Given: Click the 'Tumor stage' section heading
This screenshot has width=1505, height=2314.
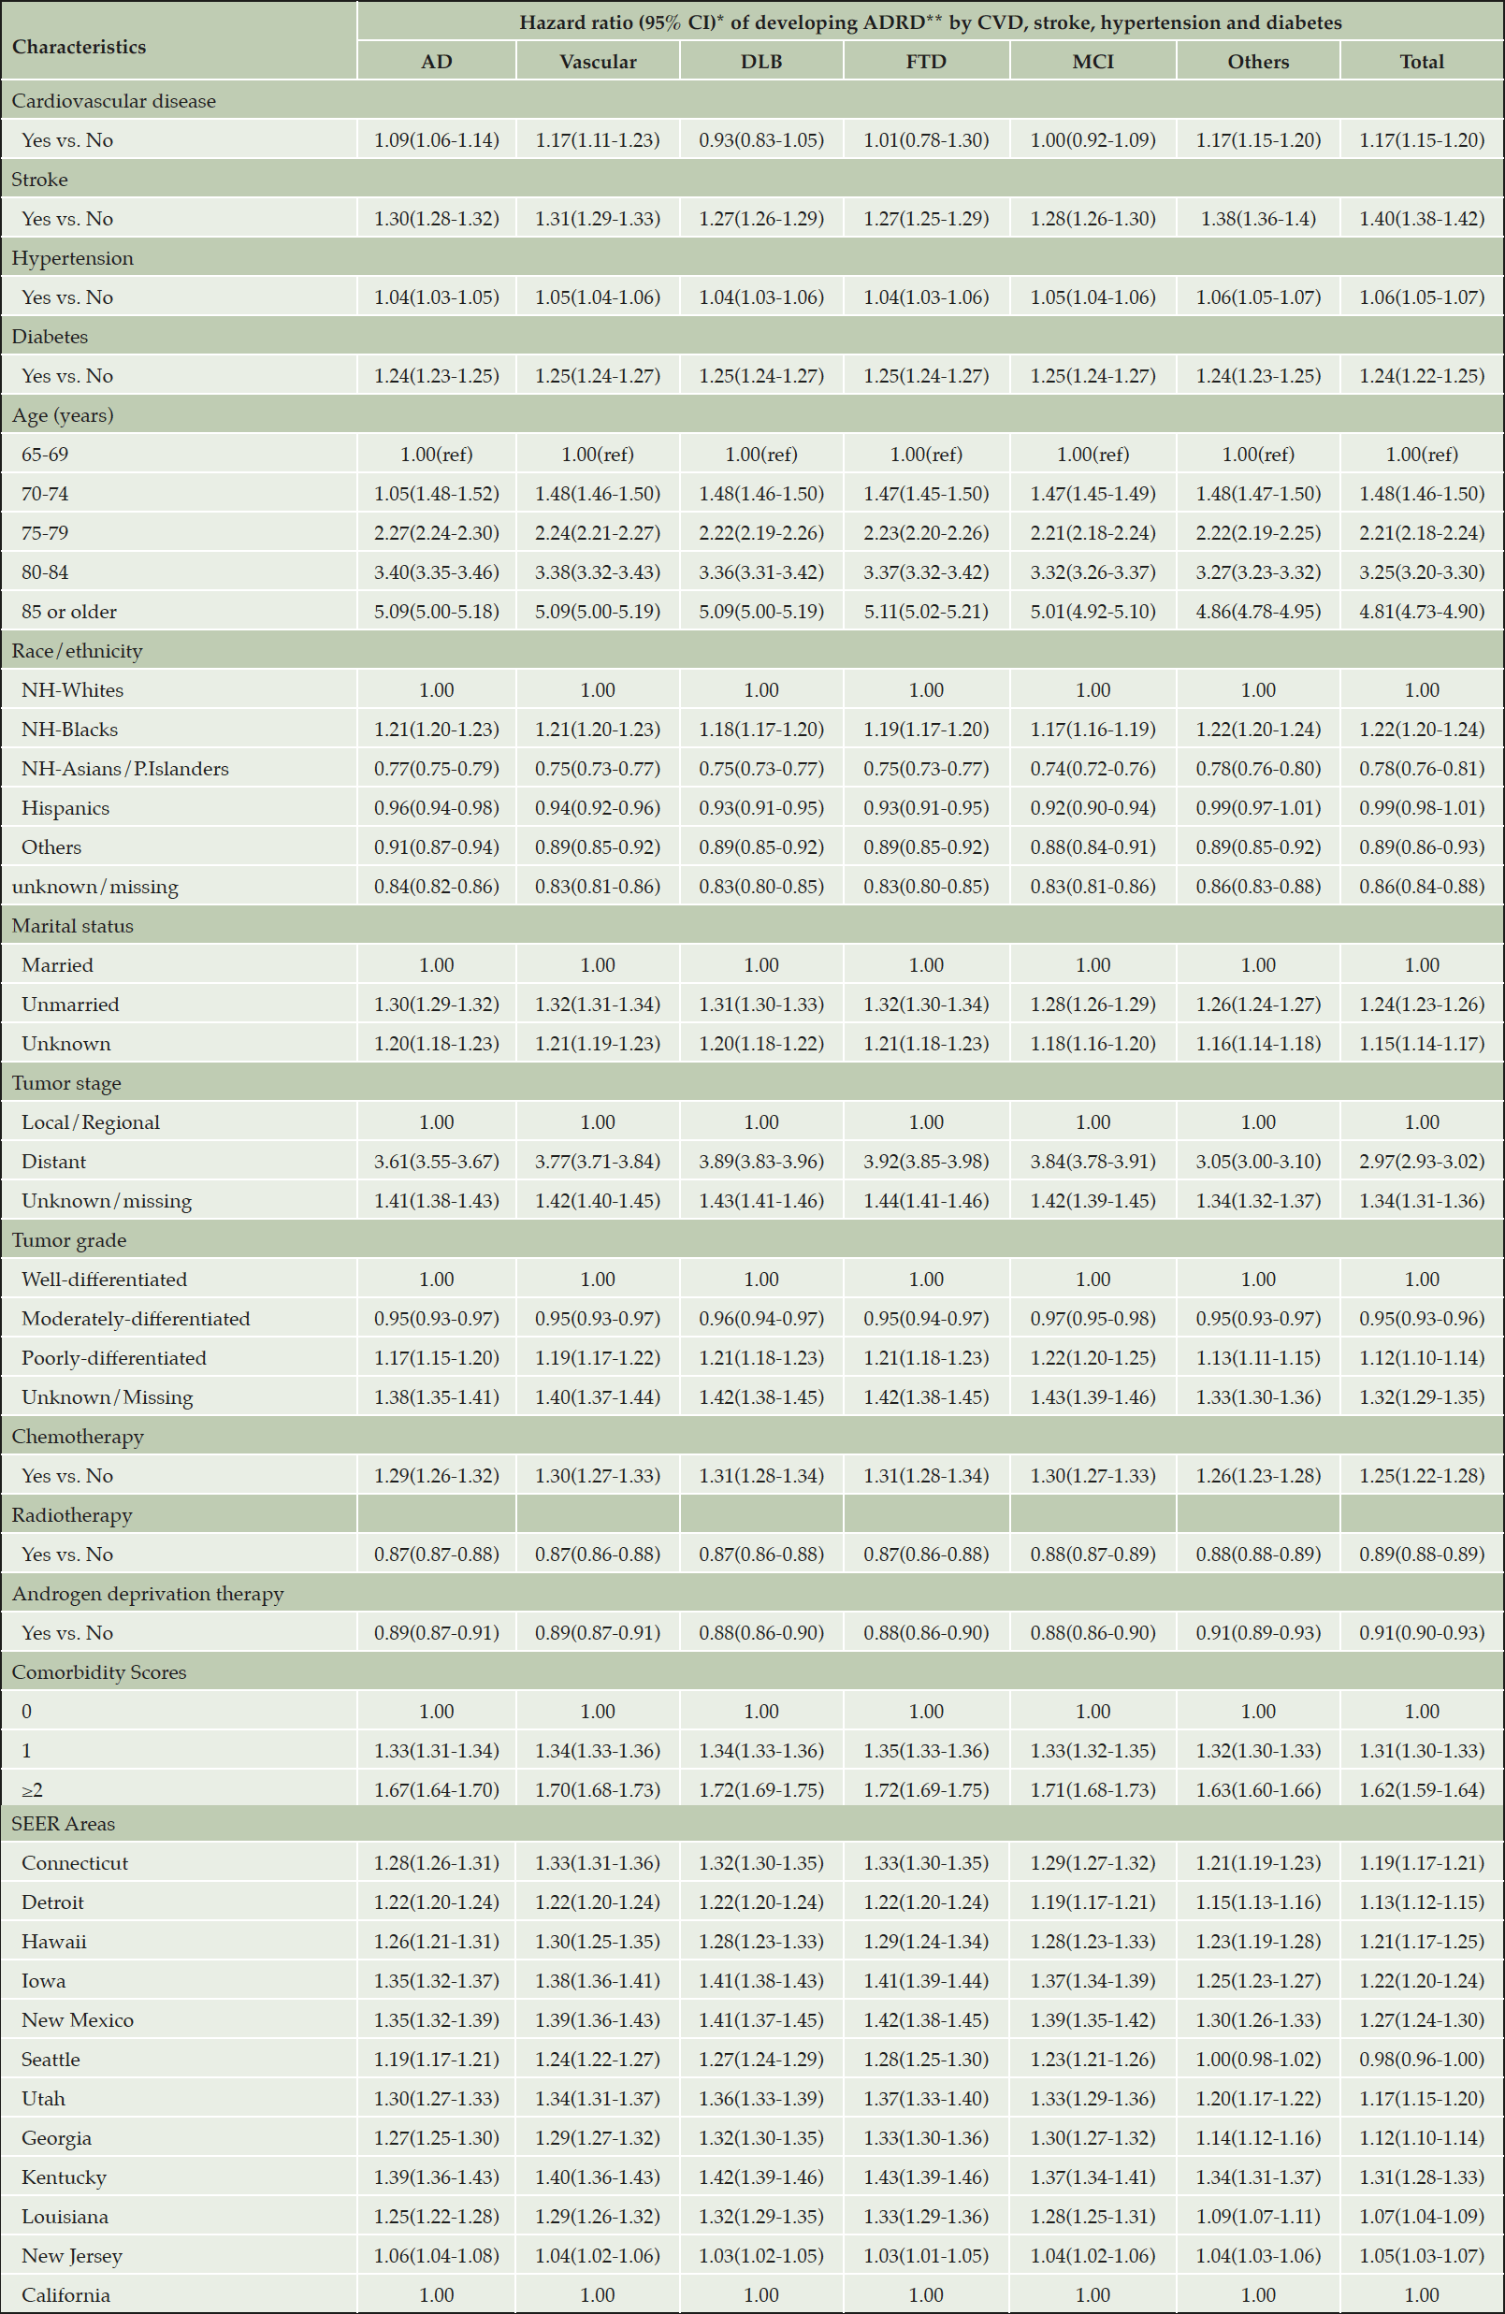Looking at the screenshot, I should click(x=66, y=1083).
